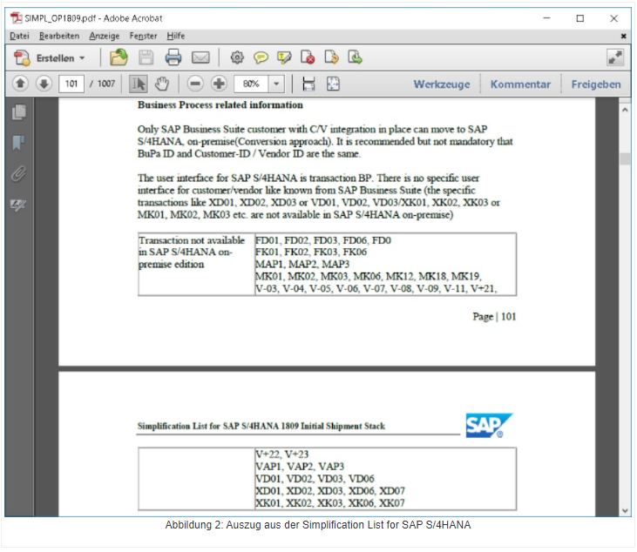Select the highlight text tool
The width and height of the screenshot is (637, 552).
[284, 58]
